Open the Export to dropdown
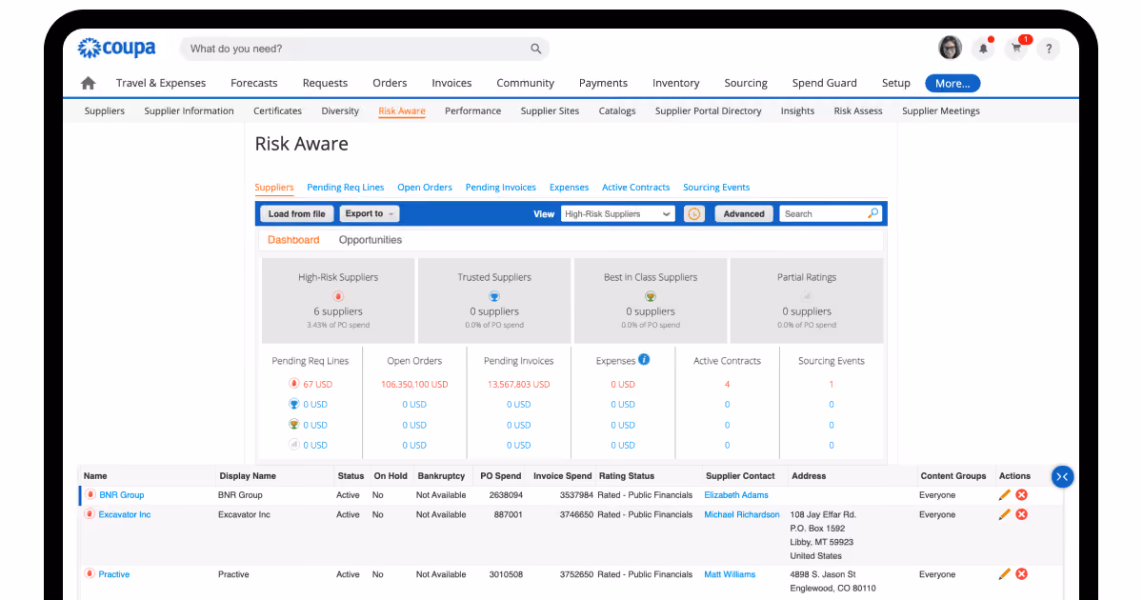The width and height of the screenshot is (1143, 600). pos(370,214)
